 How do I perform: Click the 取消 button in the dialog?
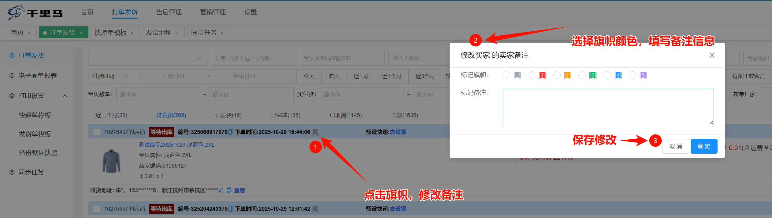[675, 146]
